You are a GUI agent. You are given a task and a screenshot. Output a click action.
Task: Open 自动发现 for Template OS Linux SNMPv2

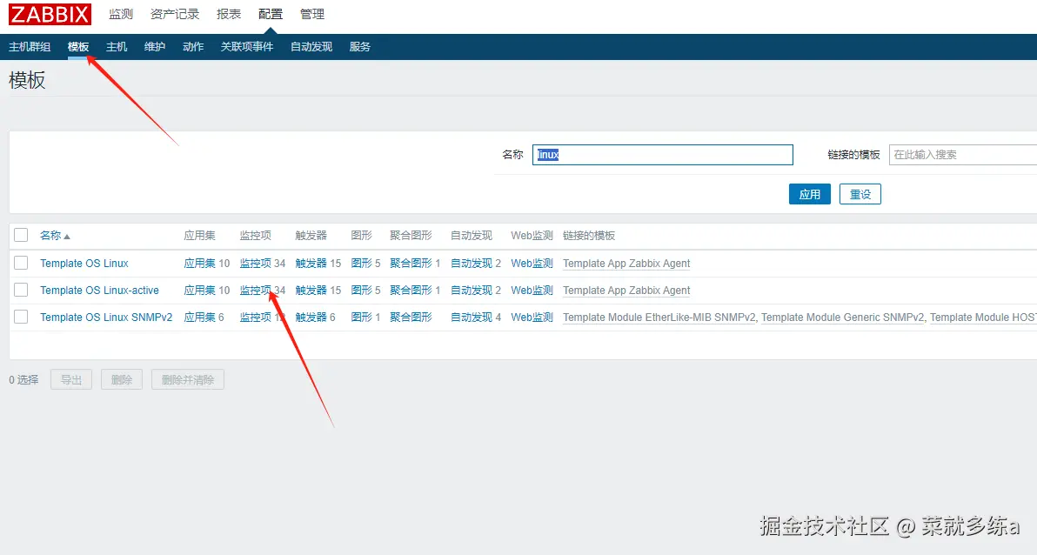click(472, 318)
